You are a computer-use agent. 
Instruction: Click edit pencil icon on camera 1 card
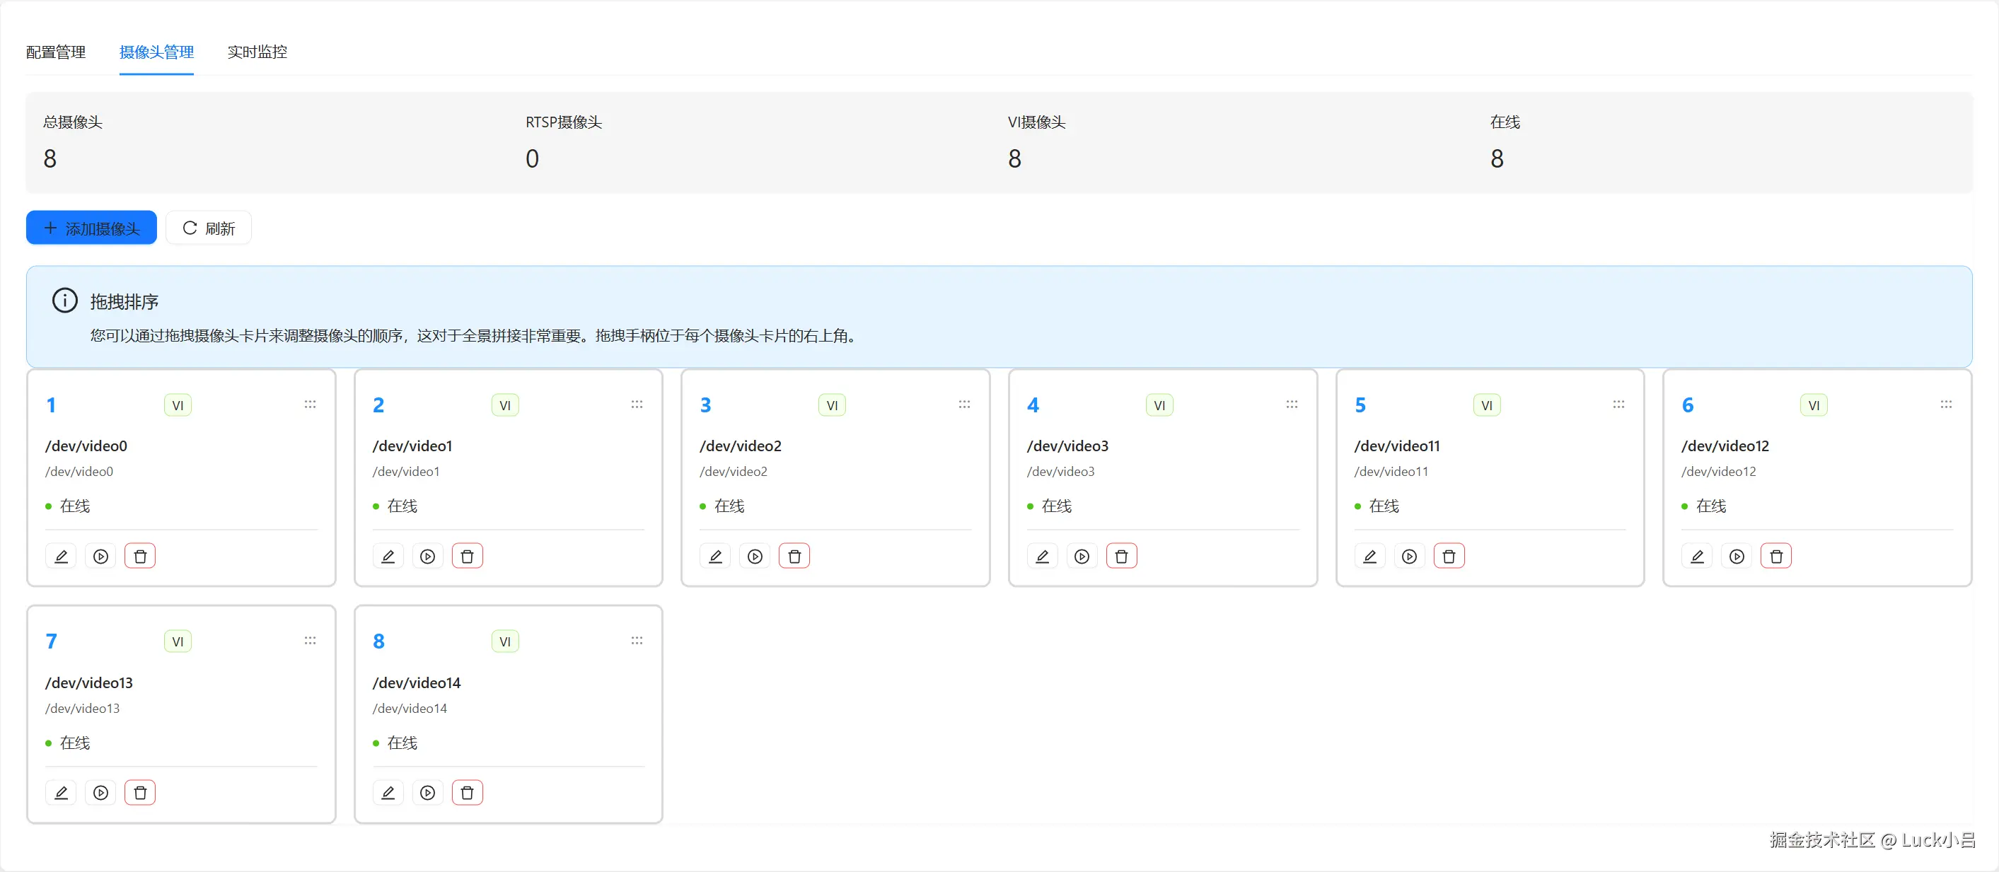[x=62, y=555]
